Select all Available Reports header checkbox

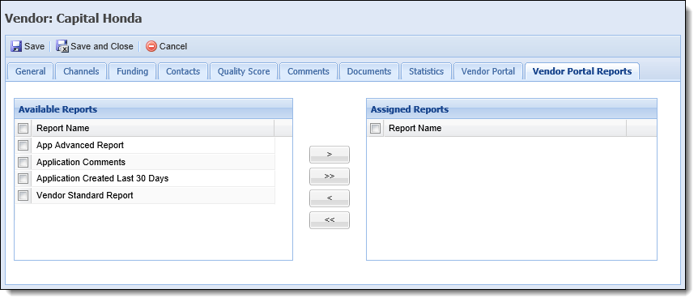pos(23,128)
